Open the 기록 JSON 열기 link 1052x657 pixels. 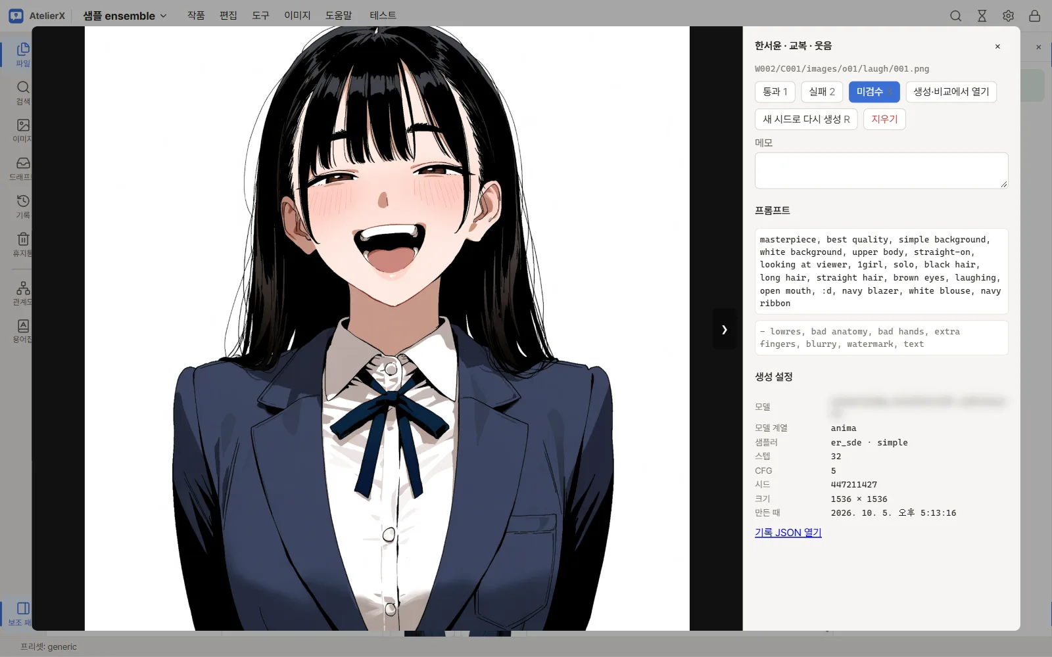(788, 533)
